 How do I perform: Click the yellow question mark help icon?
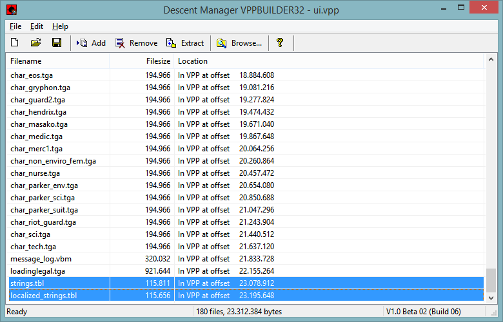[x=280, y=43]
